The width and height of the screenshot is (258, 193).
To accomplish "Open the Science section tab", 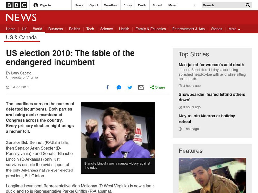I will point(106,29).
